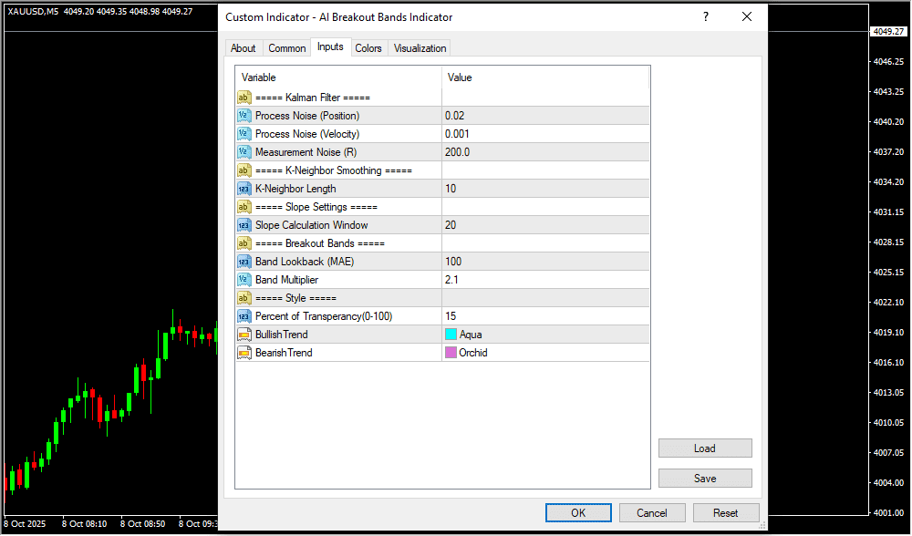
Task: Click the Reset button
Action: click(x=726, y=513)
